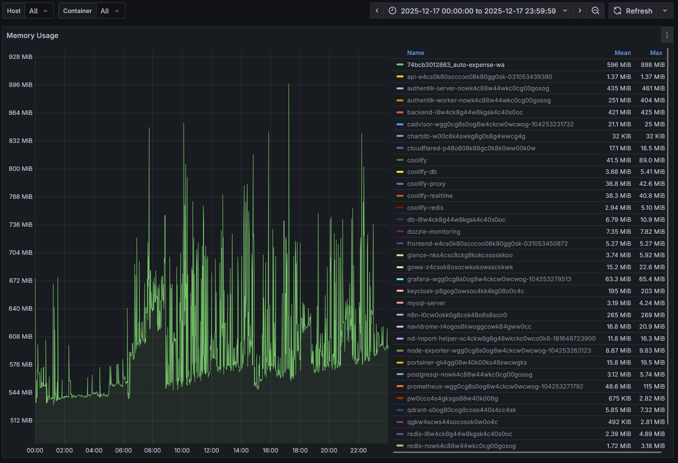678x463 pixels.
Task: Expand the time range dropdown chevron
Action: coord(564,10)
